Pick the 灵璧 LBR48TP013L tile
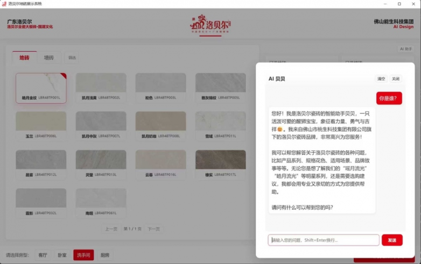421x264 pixels. tap(101, 165)
